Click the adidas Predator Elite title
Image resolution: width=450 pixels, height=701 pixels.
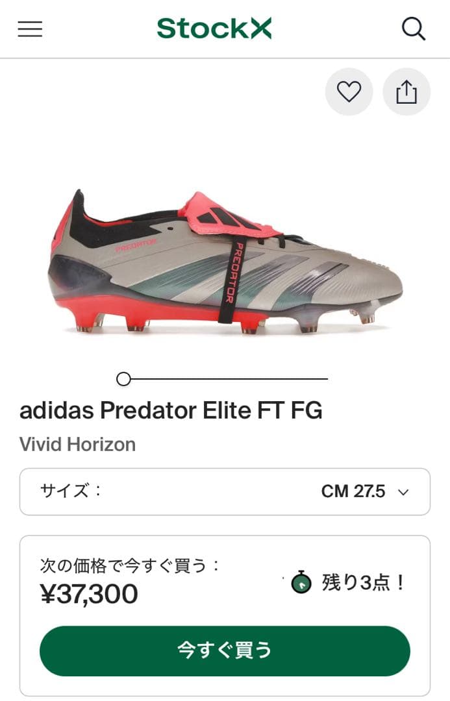click(x=172, y=410)
